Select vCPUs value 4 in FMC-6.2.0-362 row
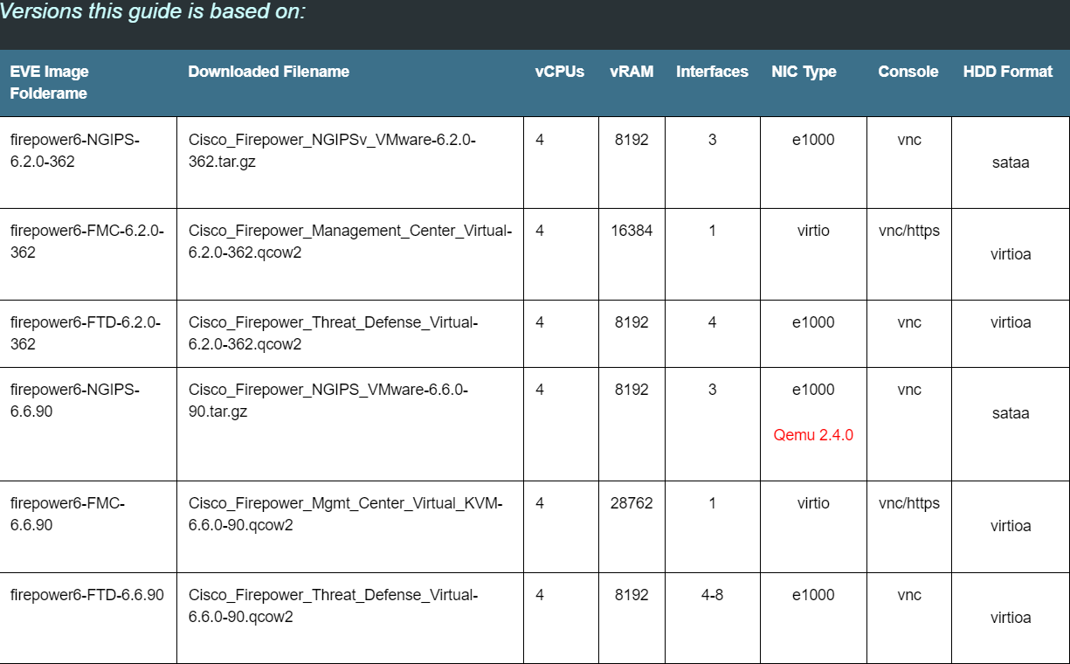Image resolution: width=1070 pixels, height=664 pixels. [540, 232]
